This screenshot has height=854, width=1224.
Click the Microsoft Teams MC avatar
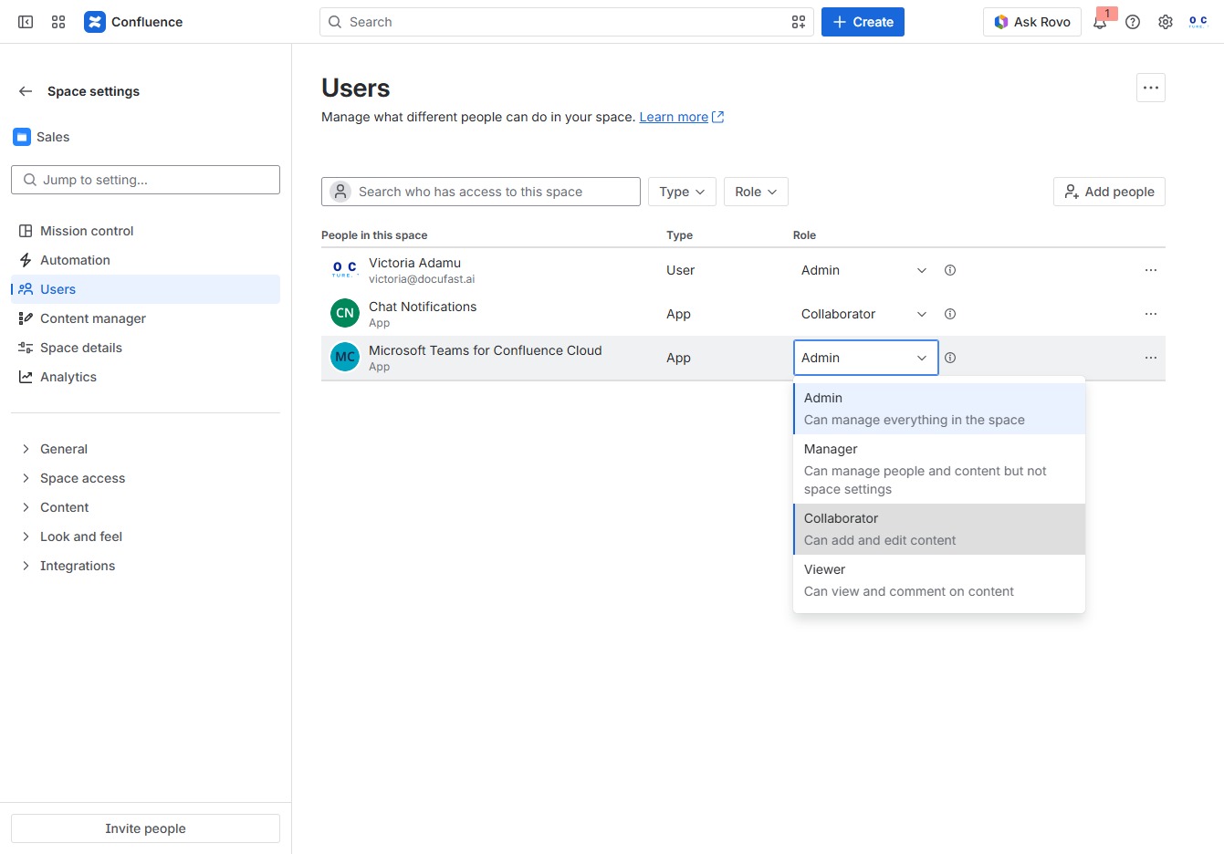click(x=345, y=357)
